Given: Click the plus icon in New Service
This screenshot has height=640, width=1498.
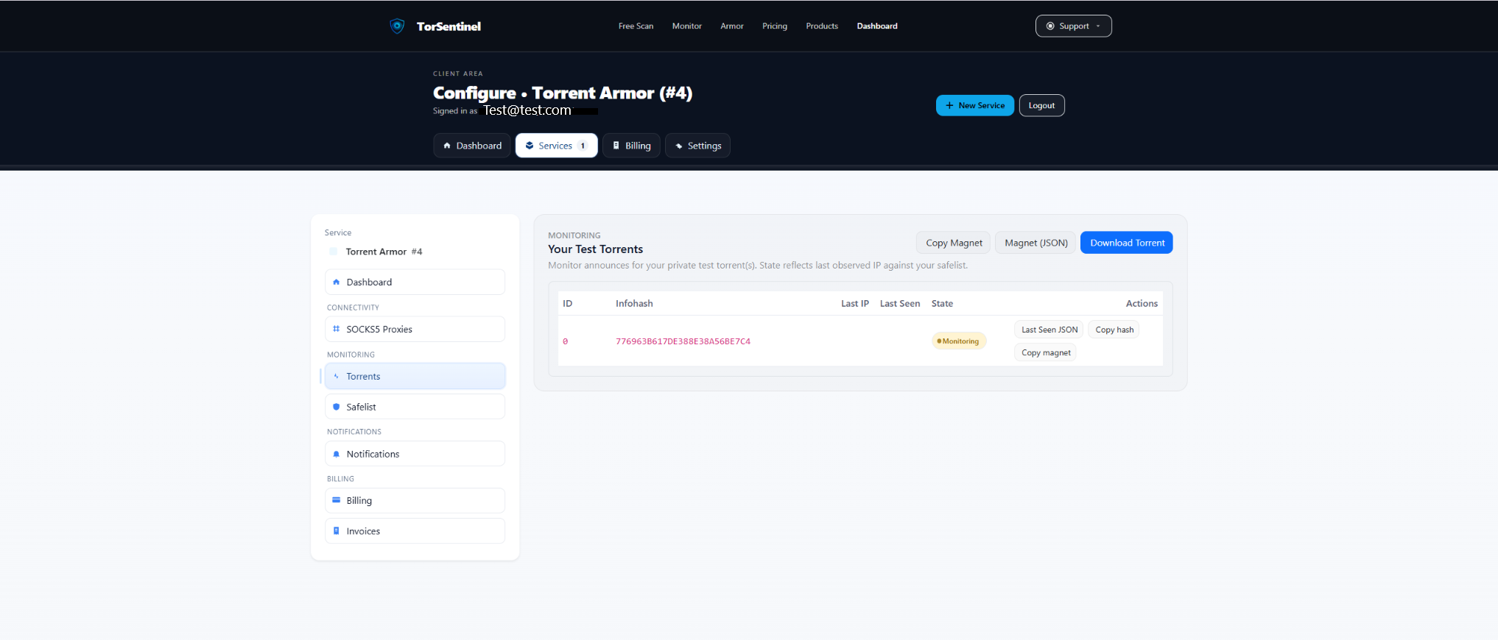Looking at the screenshot, I should click(949, 105).
